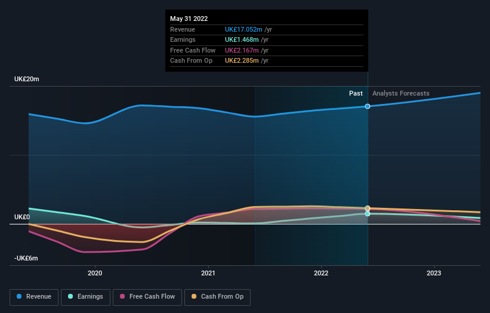The width and height of the screenshot is (490, 313).
Task: Toggle the Free Cash Flow legend series
Action: (x=147, y=297)
